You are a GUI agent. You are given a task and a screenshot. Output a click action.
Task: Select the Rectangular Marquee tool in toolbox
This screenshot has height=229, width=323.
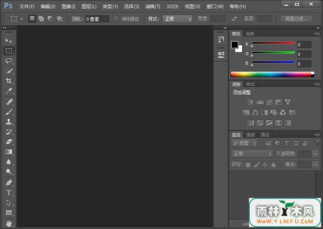9,51
